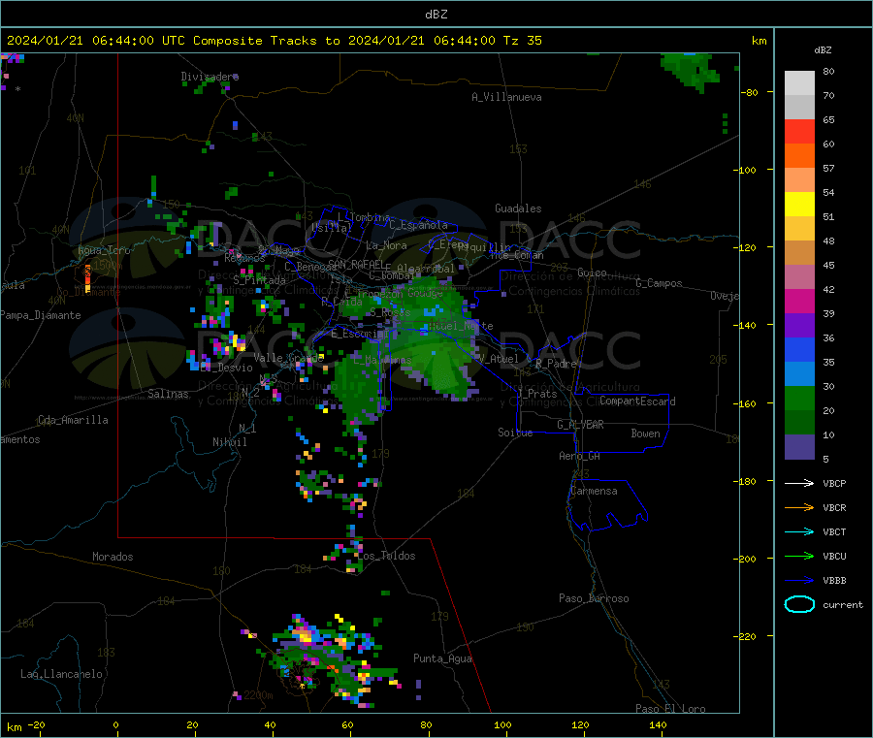This screenshot has width=873, height=738.
Task: Click the 140 km x-axis tick label
Action: click(658, 724)
